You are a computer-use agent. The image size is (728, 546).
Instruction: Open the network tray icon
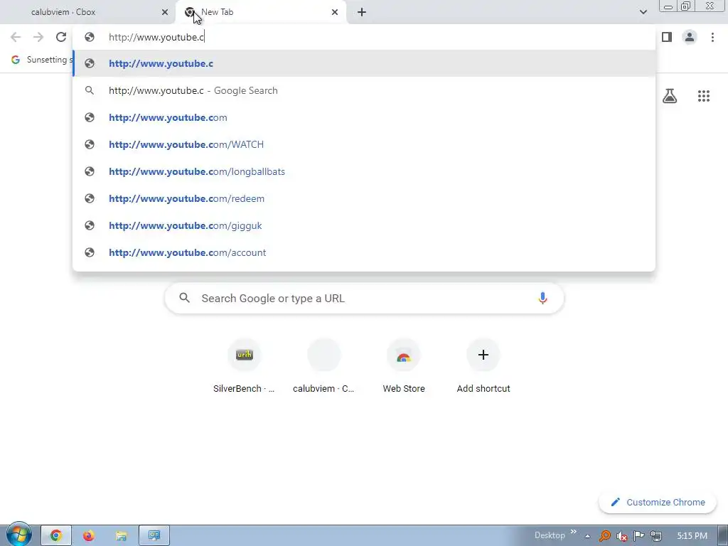(656, 536)
